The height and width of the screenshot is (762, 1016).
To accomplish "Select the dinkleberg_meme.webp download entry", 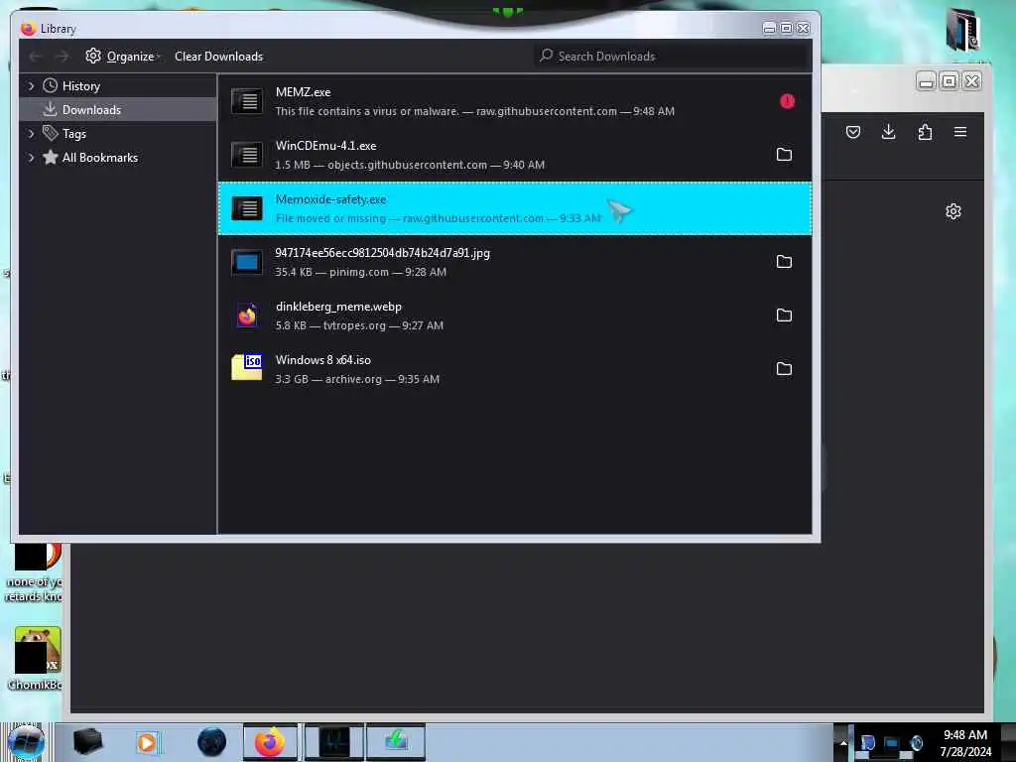I will point(515,316).
